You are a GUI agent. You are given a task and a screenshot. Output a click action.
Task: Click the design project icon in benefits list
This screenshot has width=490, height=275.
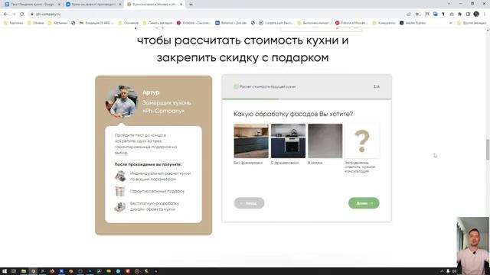[120, 207]
